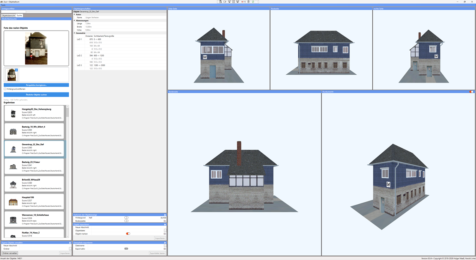The width and height of the screenshot is (476, 260).
Task: Click the Hauptstr106 building icon
Action: pos(13,202)
